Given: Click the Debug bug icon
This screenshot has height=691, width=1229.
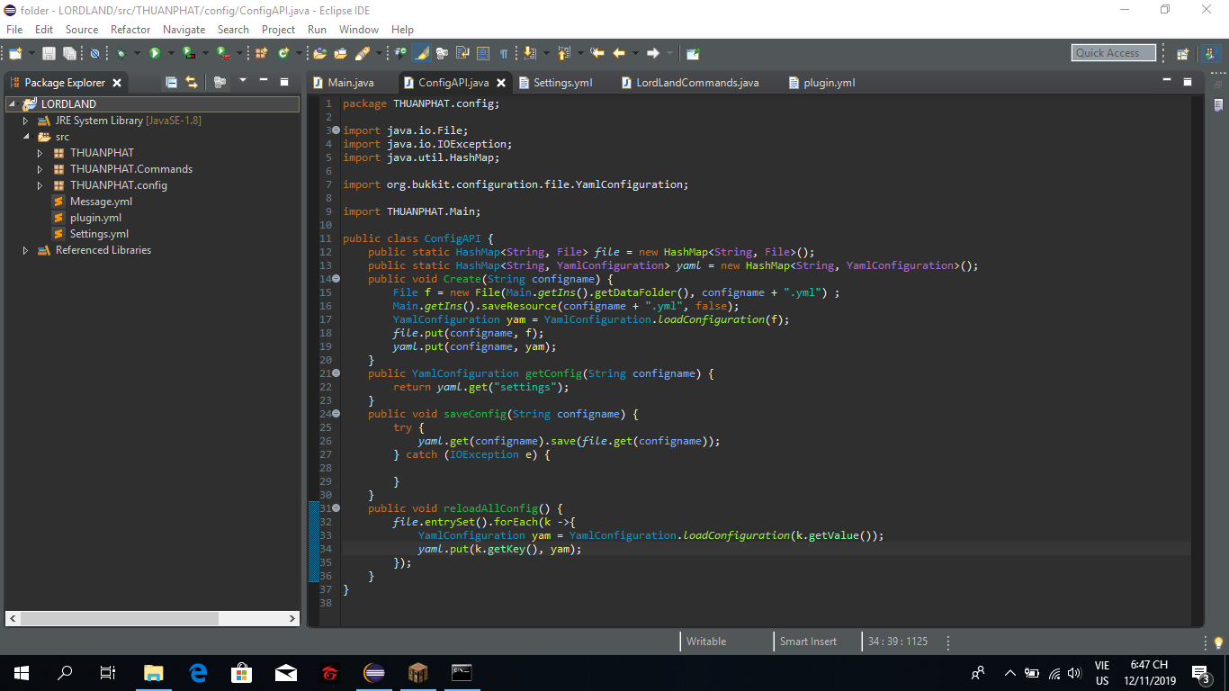Looking at the screenshot, I should (121, 53).
